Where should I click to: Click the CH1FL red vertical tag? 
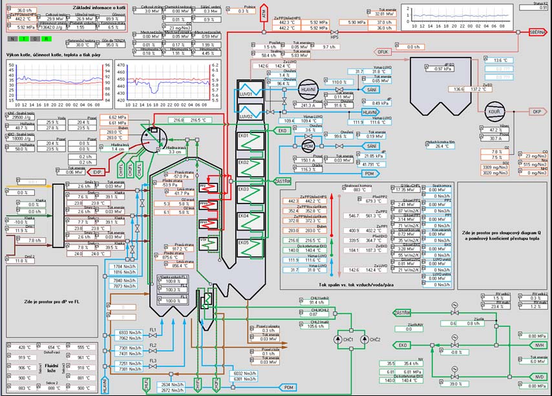pyautogui.click(x=122, y=168)
